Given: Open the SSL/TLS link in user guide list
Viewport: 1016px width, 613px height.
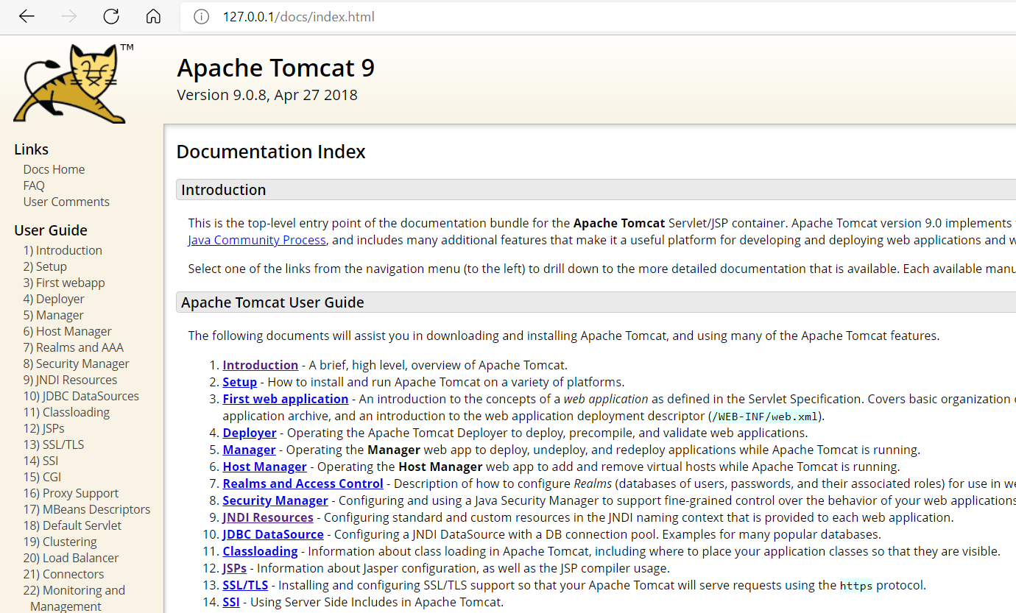Looking at the screenshot, I should point(246,585).
